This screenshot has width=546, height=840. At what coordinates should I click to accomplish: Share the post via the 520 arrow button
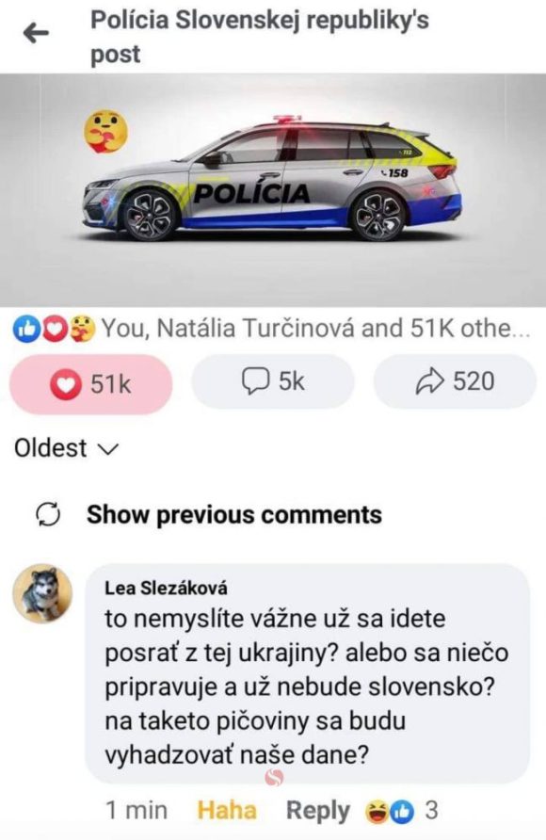(x=455, y=381)
